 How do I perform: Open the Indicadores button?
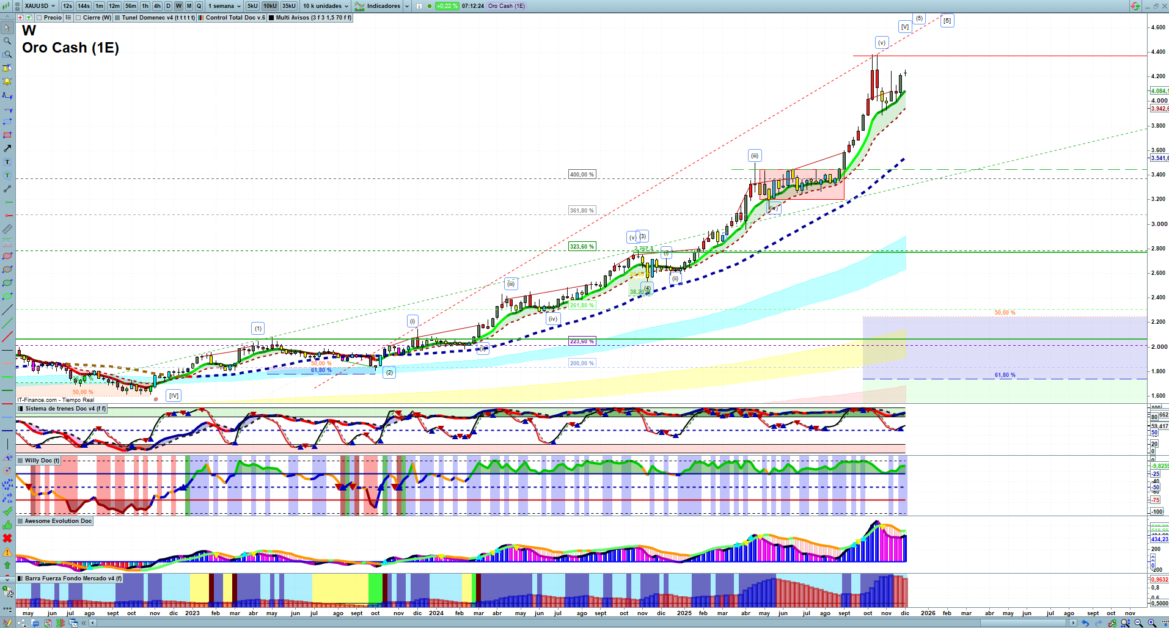(378, 6)
